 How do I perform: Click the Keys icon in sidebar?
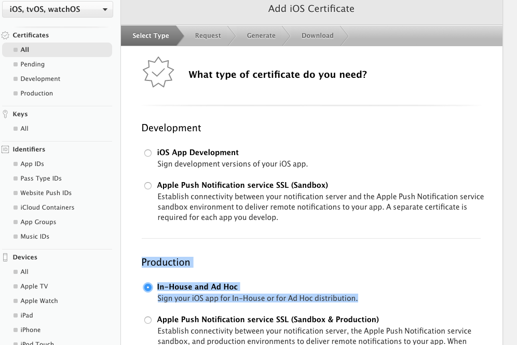pyautogui.click(x=6, y=114)
